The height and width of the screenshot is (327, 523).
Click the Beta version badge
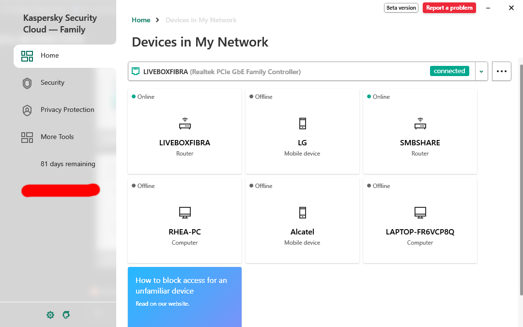(401, 8)
